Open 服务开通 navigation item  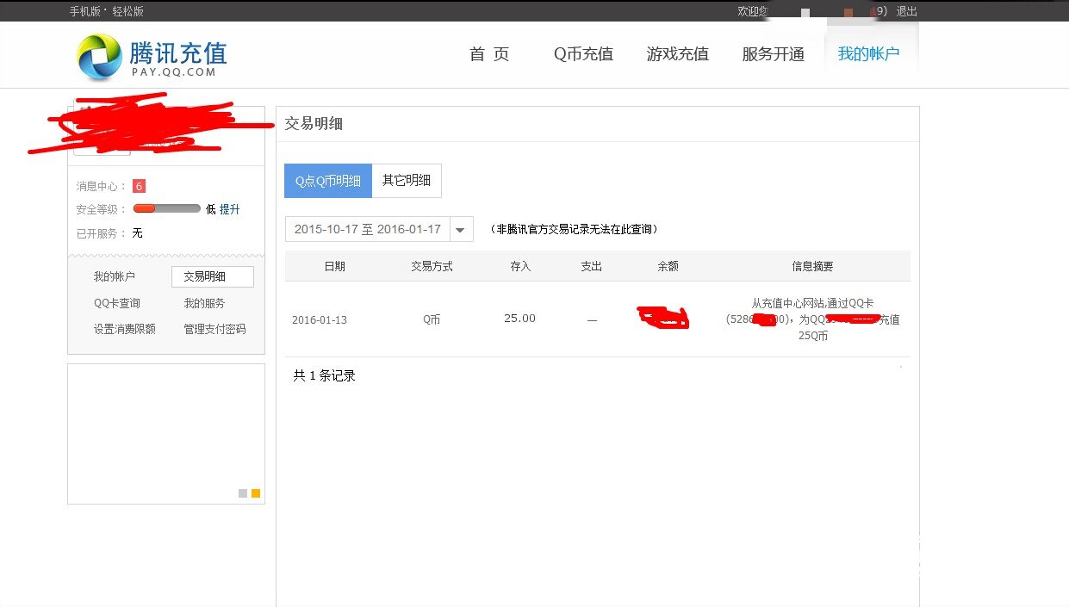tap(774, 54)
